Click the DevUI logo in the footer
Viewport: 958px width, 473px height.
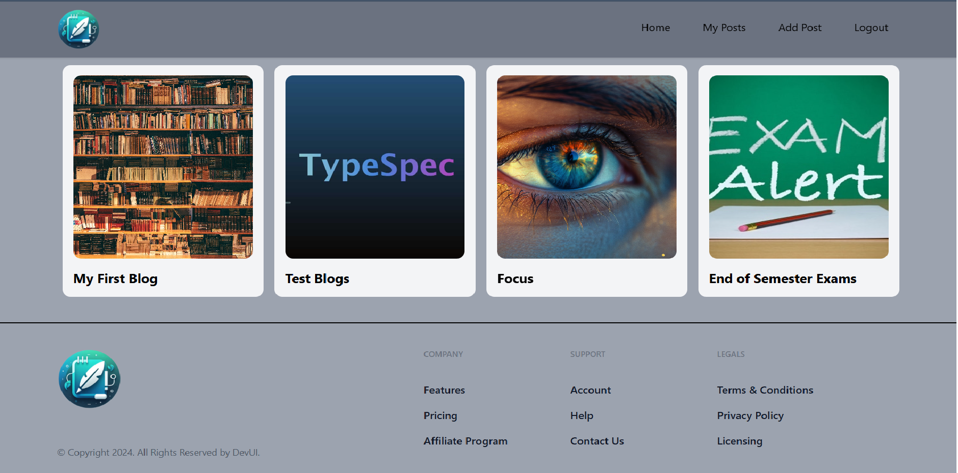89,378
